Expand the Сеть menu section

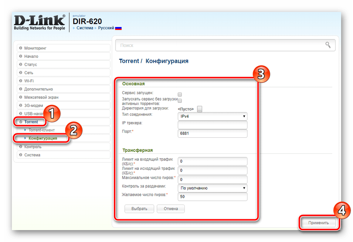[64, 73]
